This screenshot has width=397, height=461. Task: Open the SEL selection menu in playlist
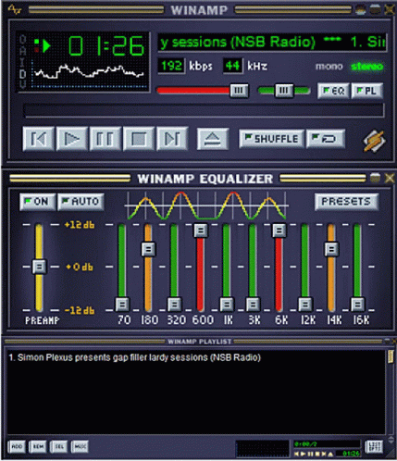58,446
